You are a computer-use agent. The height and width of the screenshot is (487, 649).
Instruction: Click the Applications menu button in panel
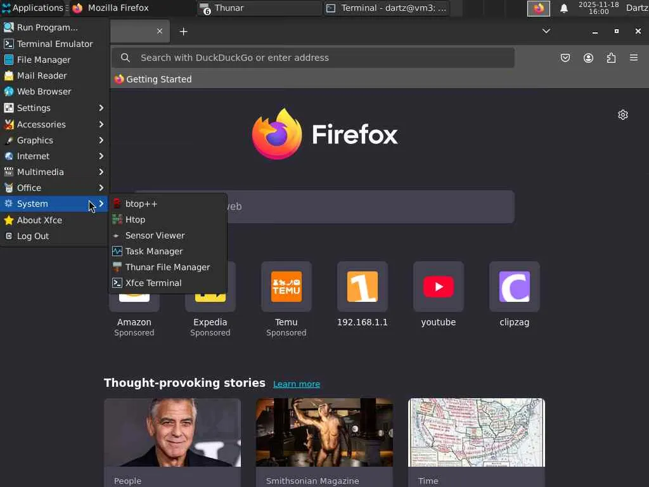[x=34, y=8]
